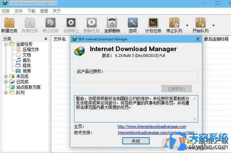Viewport: 231px width, 153px height.
Task: Close the About Internet Download Manager dialog
Action: [198, 39]
